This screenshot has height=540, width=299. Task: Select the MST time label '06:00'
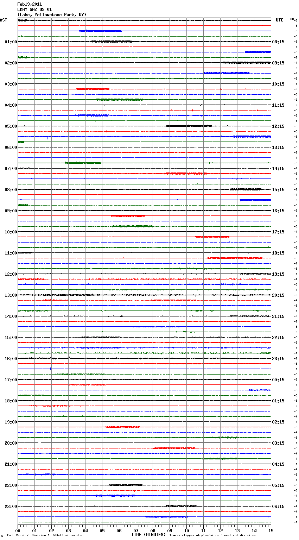tap(11, 147)
